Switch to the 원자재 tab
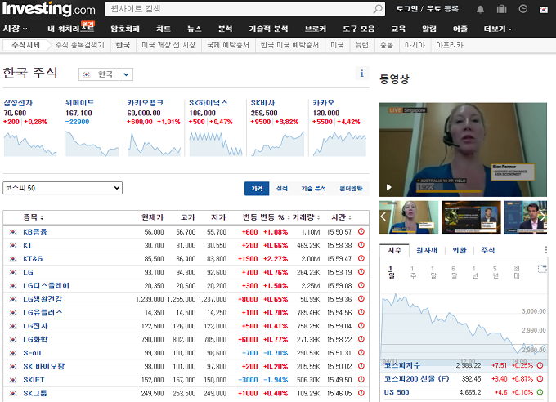 (x=427, y=250)
